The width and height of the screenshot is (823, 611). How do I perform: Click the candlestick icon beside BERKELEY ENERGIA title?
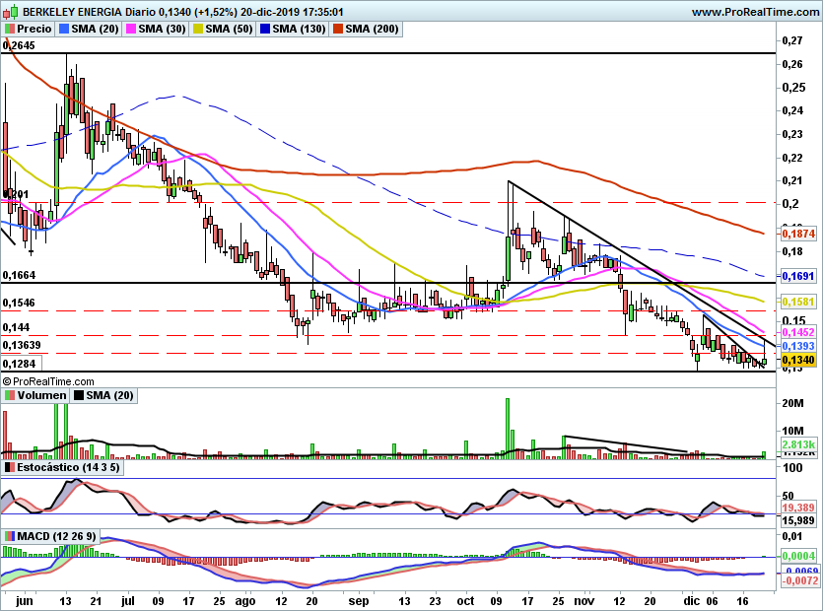(x=9, y=12)
